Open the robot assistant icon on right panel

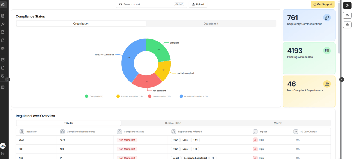point(347,15)
